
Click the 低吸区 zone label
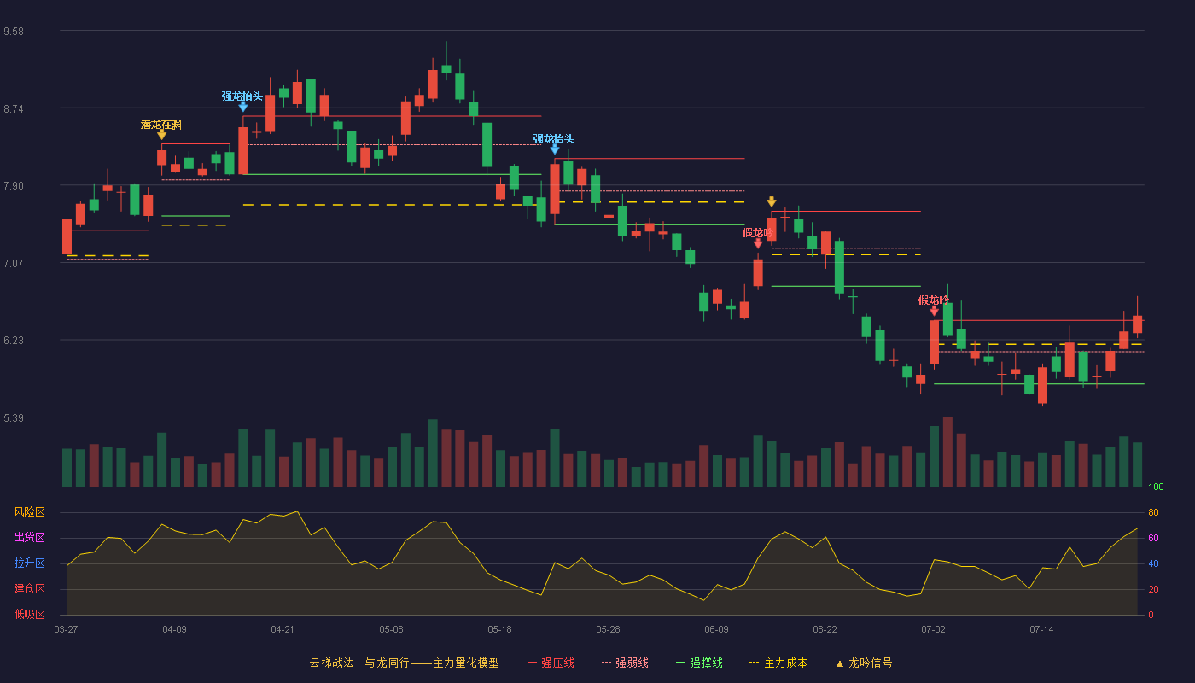coord(30,614)
